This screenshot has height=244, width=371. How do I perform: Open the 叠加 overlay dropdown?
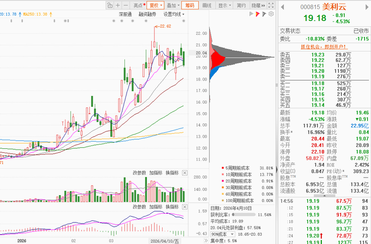[173, 5]
